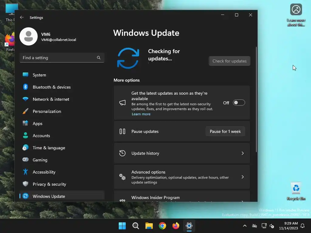311x233 pixels.
Task: Open Gaming settings
Action: point(62,160)
